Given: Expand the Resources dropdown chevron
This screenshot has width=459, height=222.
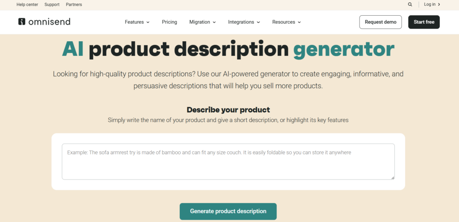Looking at the screenshot, I should pos(299,22).
